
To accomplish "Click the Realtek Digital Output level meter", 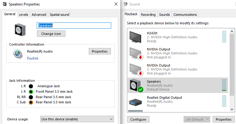I will tap(224, 101).
